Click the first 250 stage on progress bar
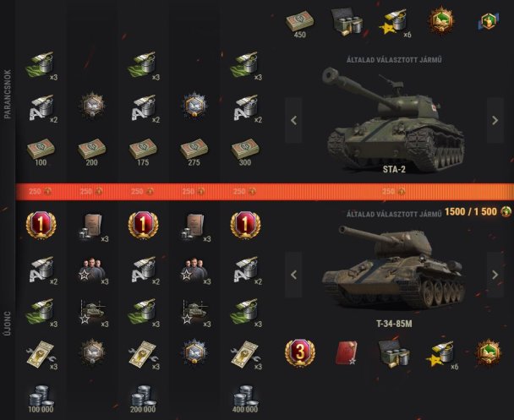This screenshot has height=420, width=514. coord(41,191)
